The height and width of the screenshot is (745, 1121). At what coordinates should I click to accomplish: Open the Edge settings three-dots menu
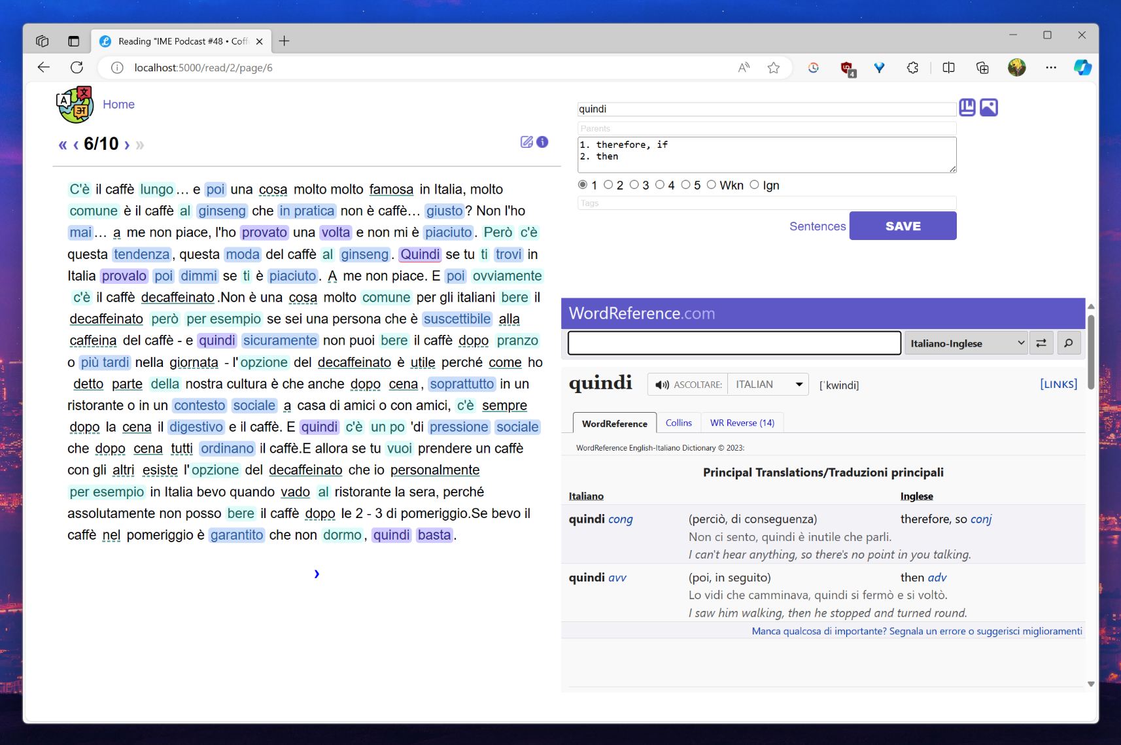1051,67
